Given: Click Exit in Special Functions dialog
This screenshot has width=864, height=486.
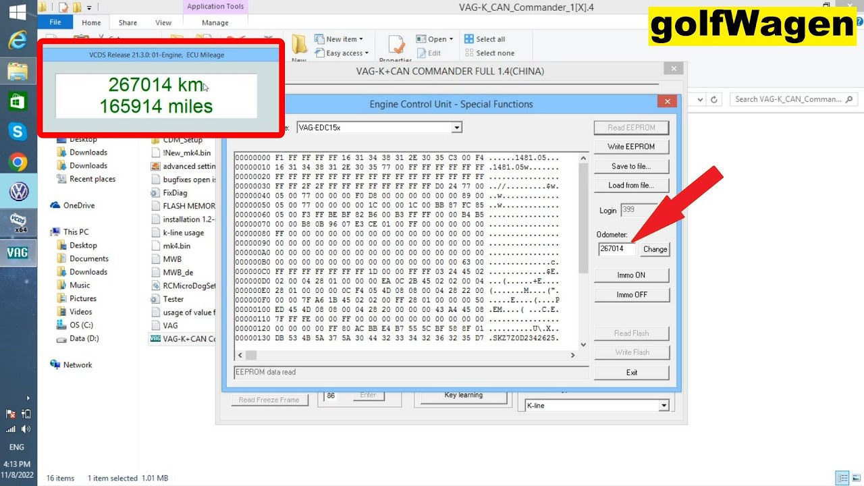Looking at the screenshot, I should point(631,373).
